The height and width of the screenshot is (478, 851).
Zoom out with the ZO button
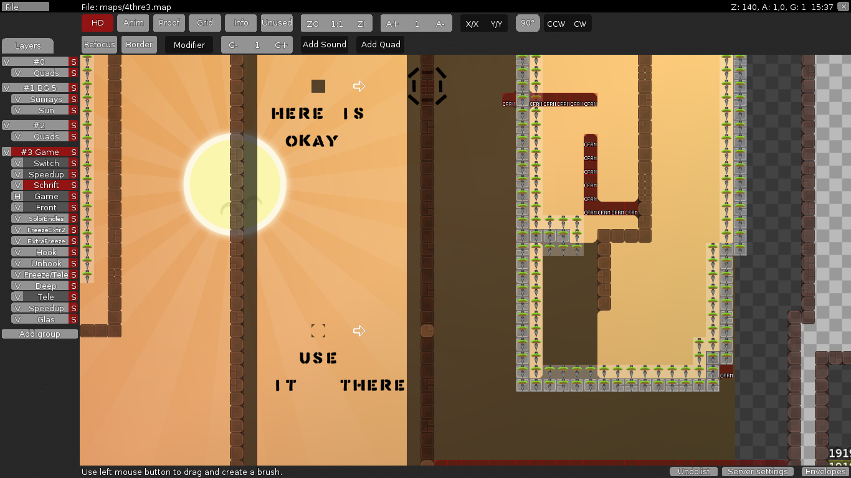[x=313, y=24]
